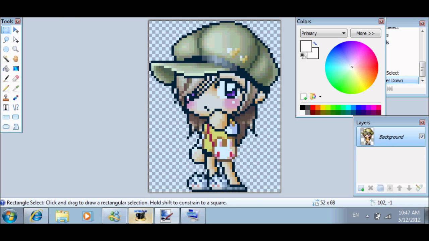Click the character image on canvas
429x241 pixels.
click(x=214, y=106)
